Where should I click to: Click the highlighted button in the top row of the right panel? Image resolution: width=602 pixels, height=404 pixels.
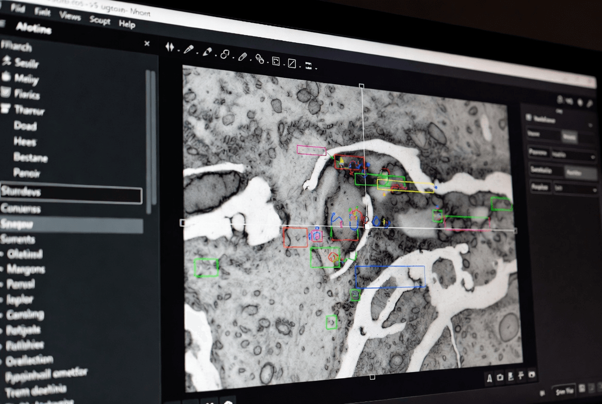coord(569,137)
